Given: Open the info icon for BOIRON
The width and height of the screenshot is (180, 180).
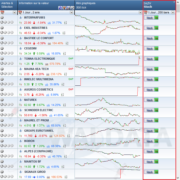Looking at the screenshot, I should pos(21,141).
